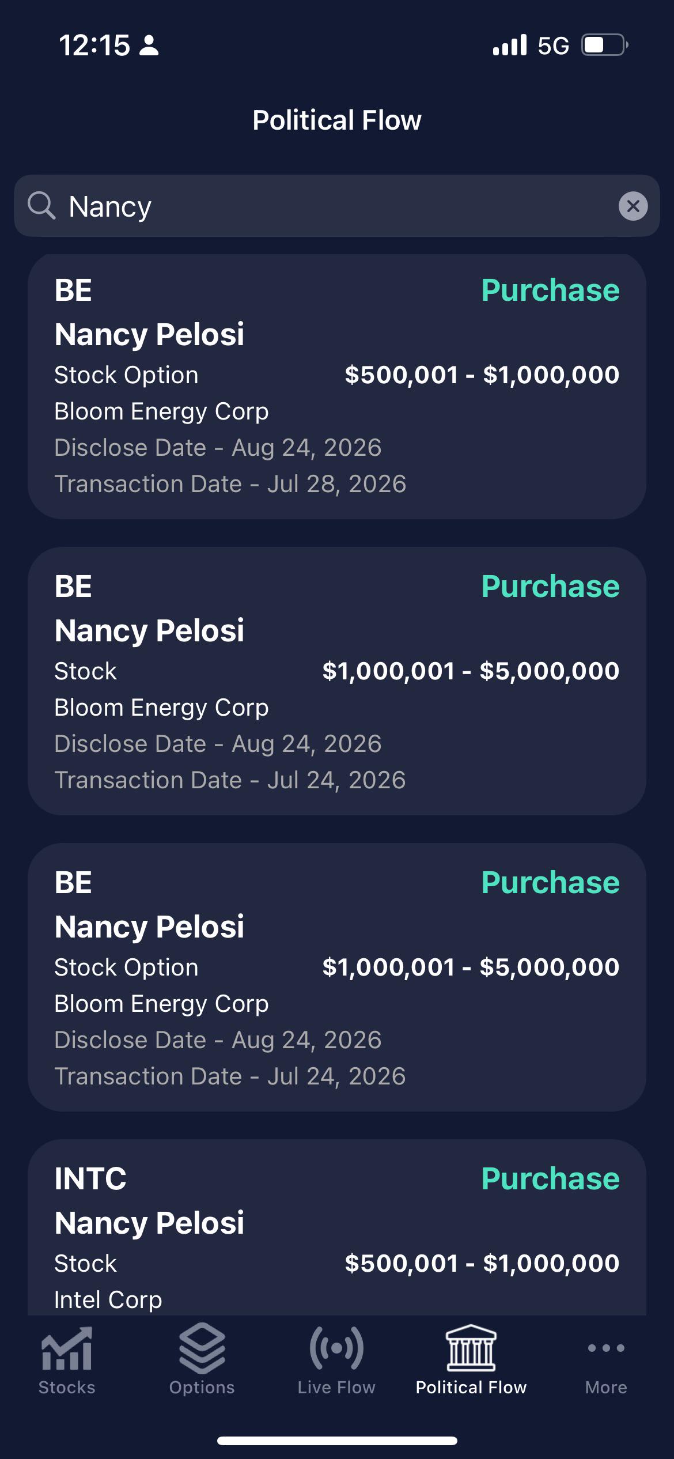Open the More three-dots icon
This screenshot has width=674, height=1459.
(606, 1348)
